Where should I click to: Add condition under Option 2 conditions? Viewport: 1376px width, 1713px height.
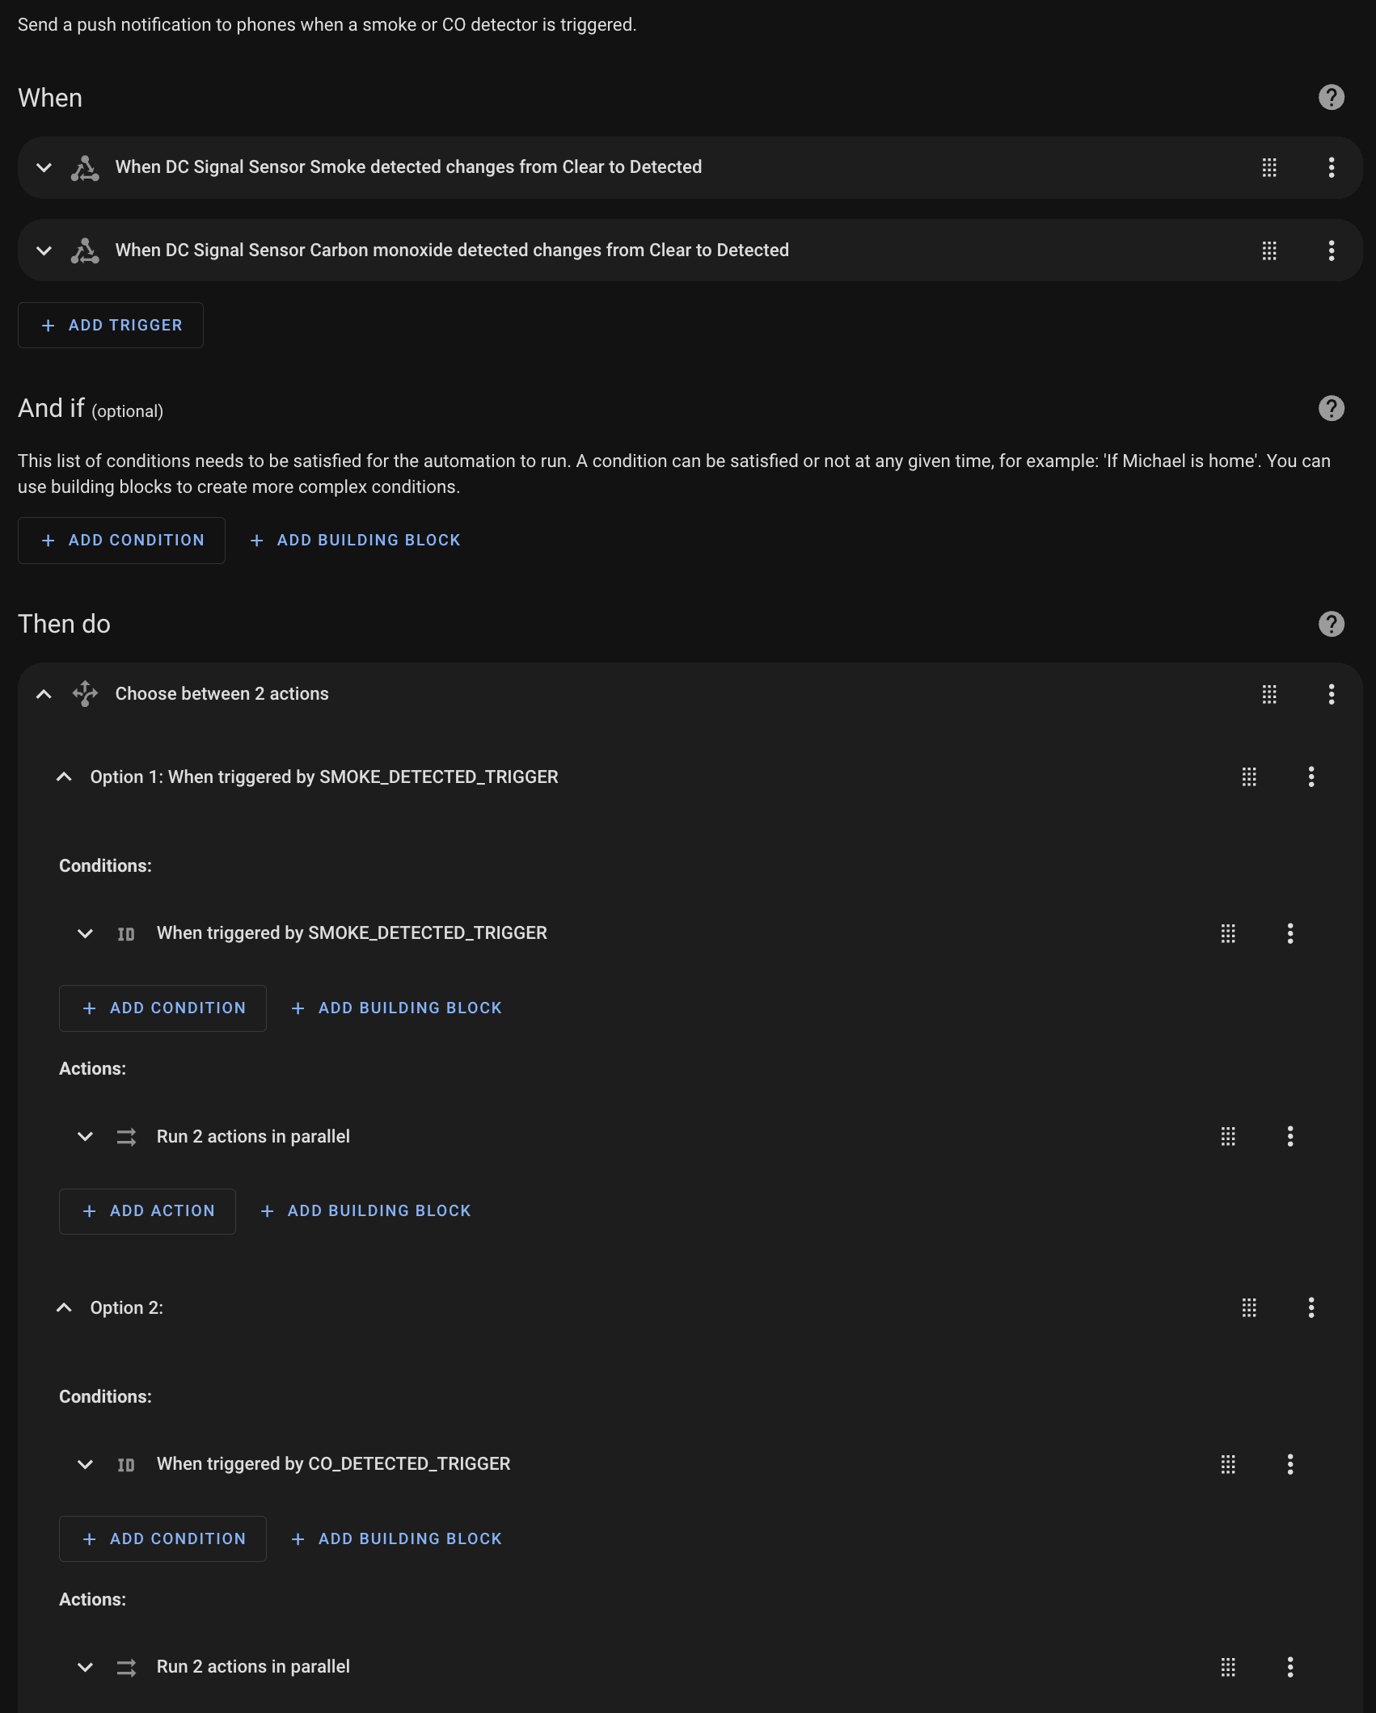tap(163, 1539)
